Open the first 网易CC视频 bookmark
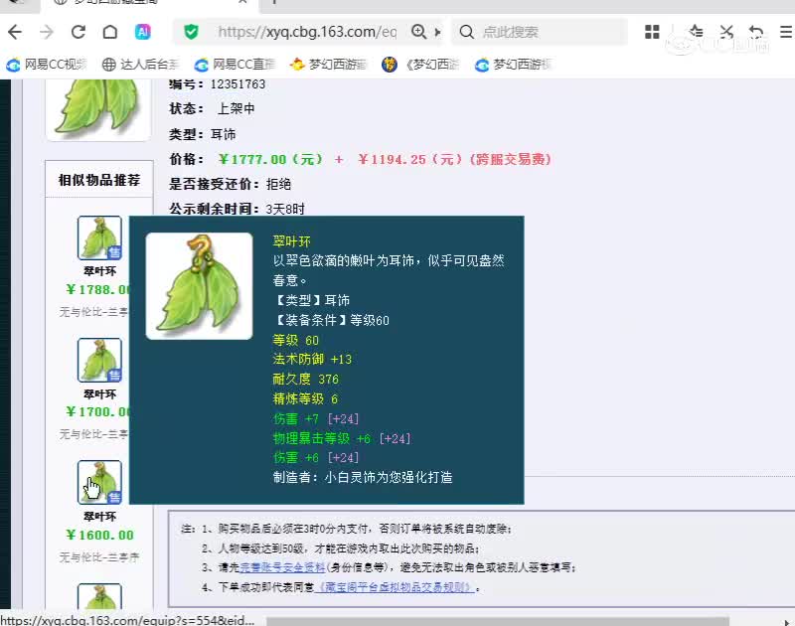This screenshot has height=626, width=795. click(46, 65)
